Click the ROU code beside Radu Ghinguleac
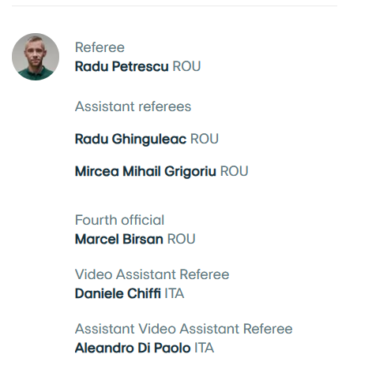This screenshot has height=369, width=387. coord(205,139)
